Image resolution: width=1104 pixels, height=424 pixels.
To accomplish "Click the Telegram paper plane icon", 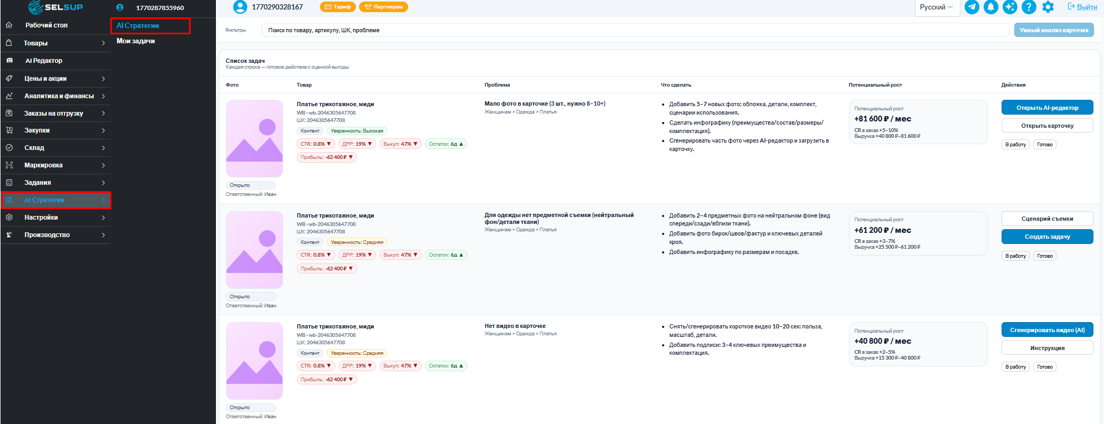I will pyautogui.click(x=972, y=7).
